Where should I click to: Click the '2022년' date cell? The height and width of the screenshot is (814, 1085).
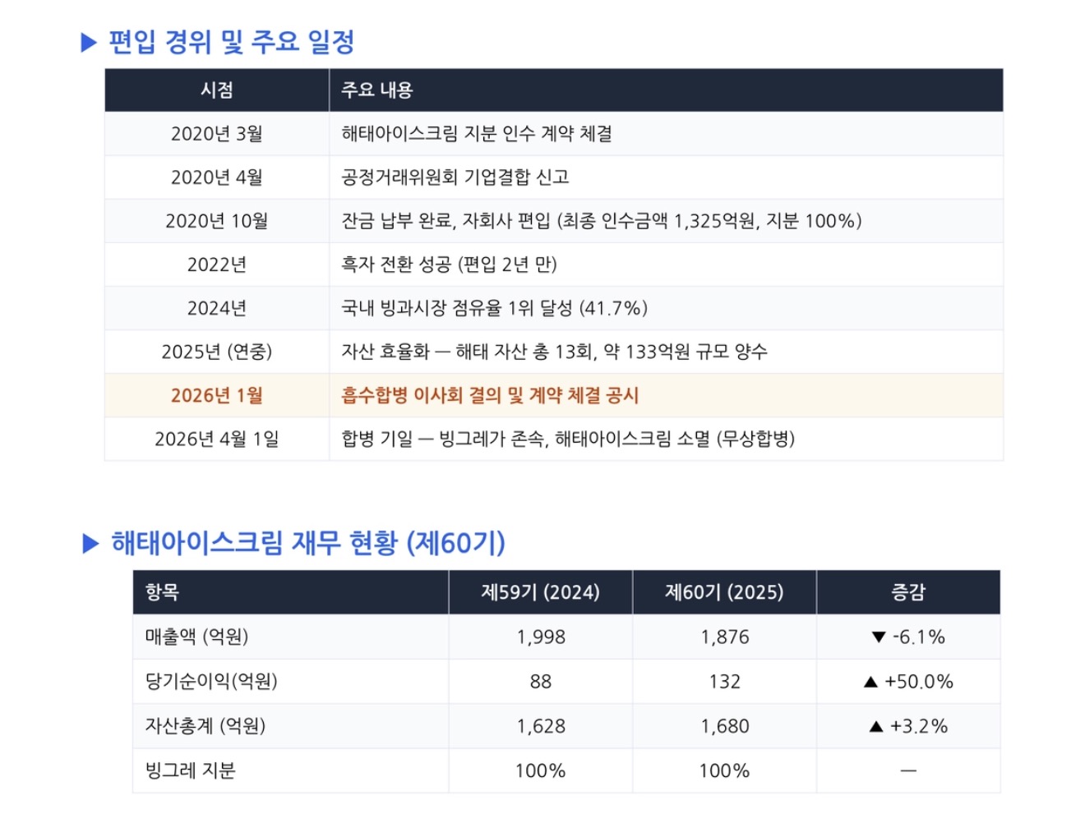click(217, 264)
